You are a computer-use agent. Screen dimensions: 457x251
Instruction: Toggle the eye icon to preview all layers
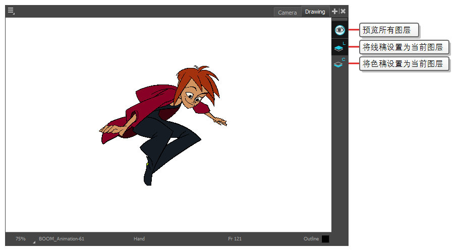(x=339, y=30)
